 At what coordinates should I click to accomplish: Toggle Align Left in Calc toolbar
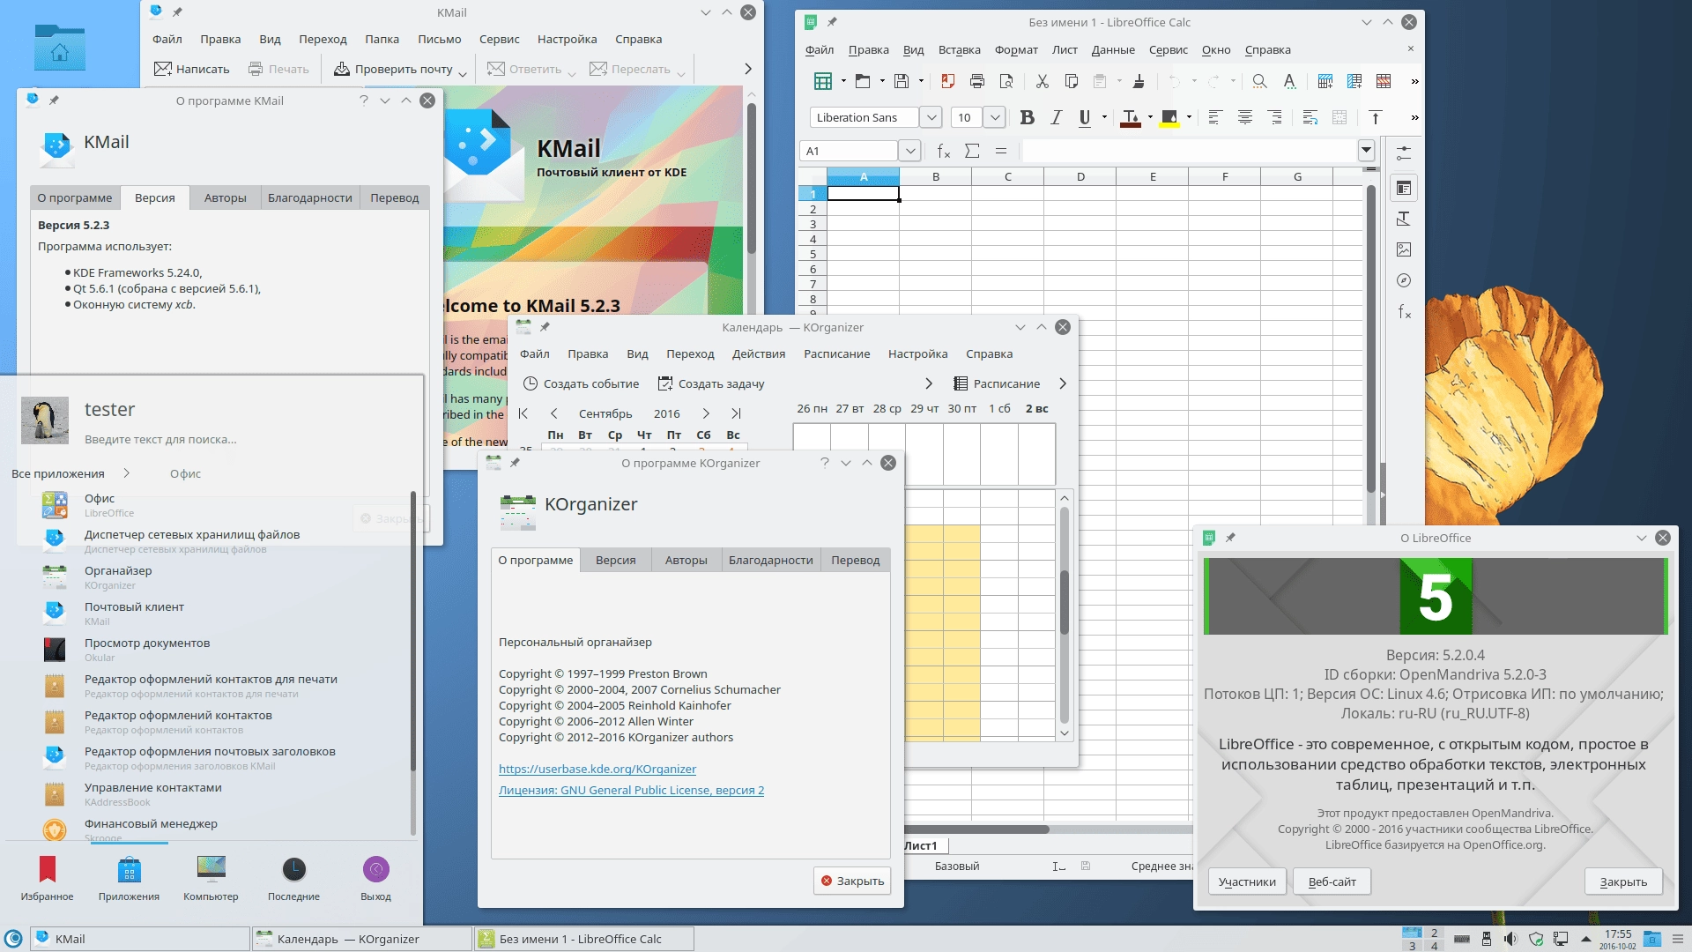1214,117
